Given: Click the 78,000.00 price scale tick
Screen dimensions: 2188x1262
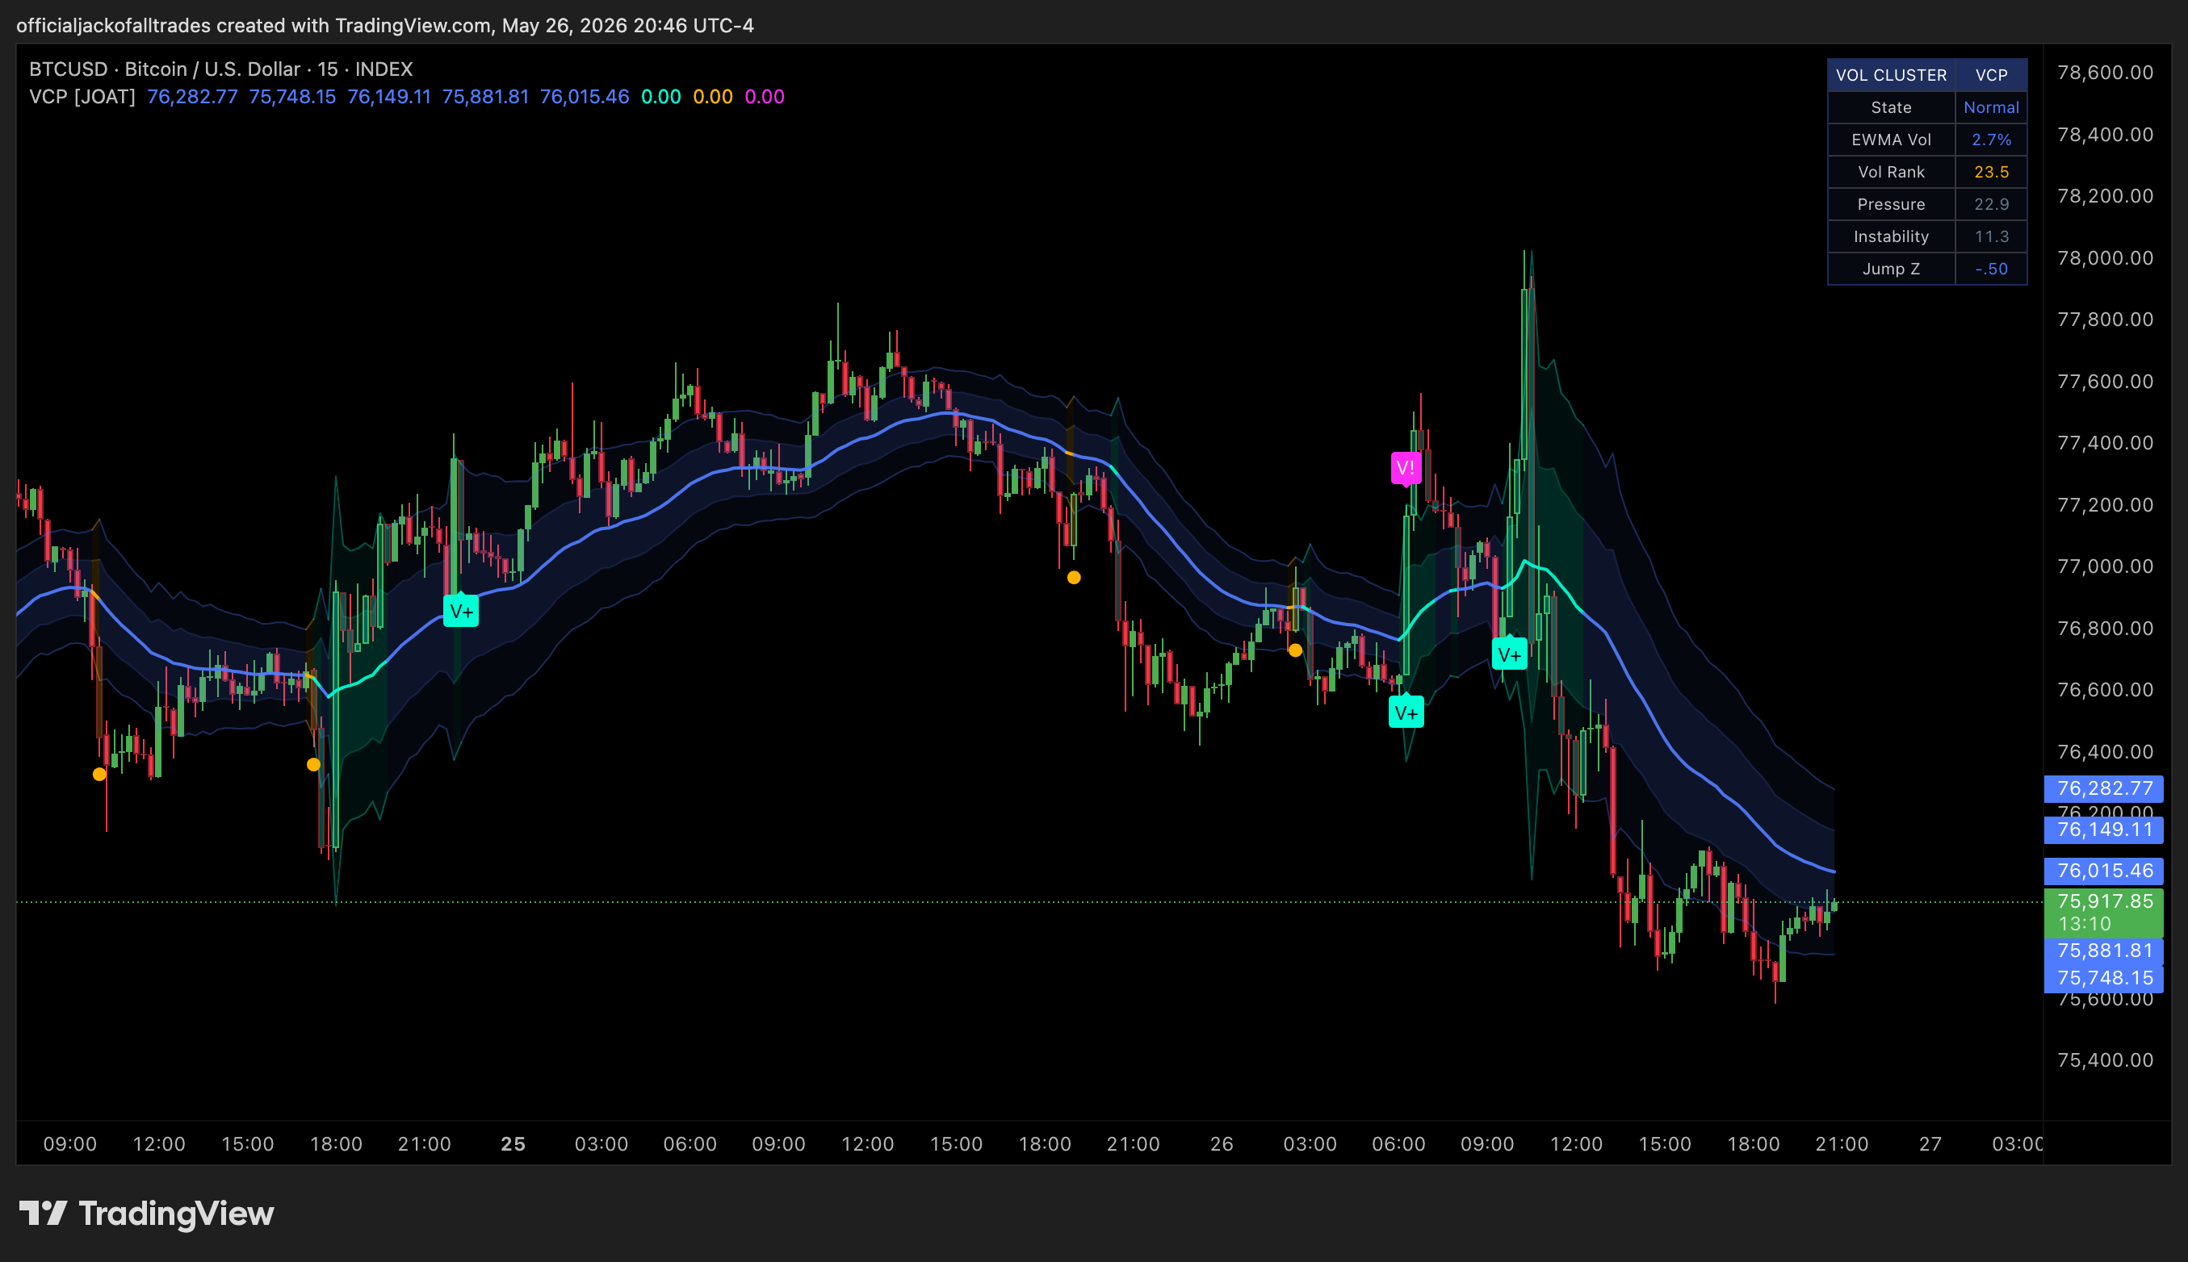Looking at the screenshot, I should [2105, 258].
